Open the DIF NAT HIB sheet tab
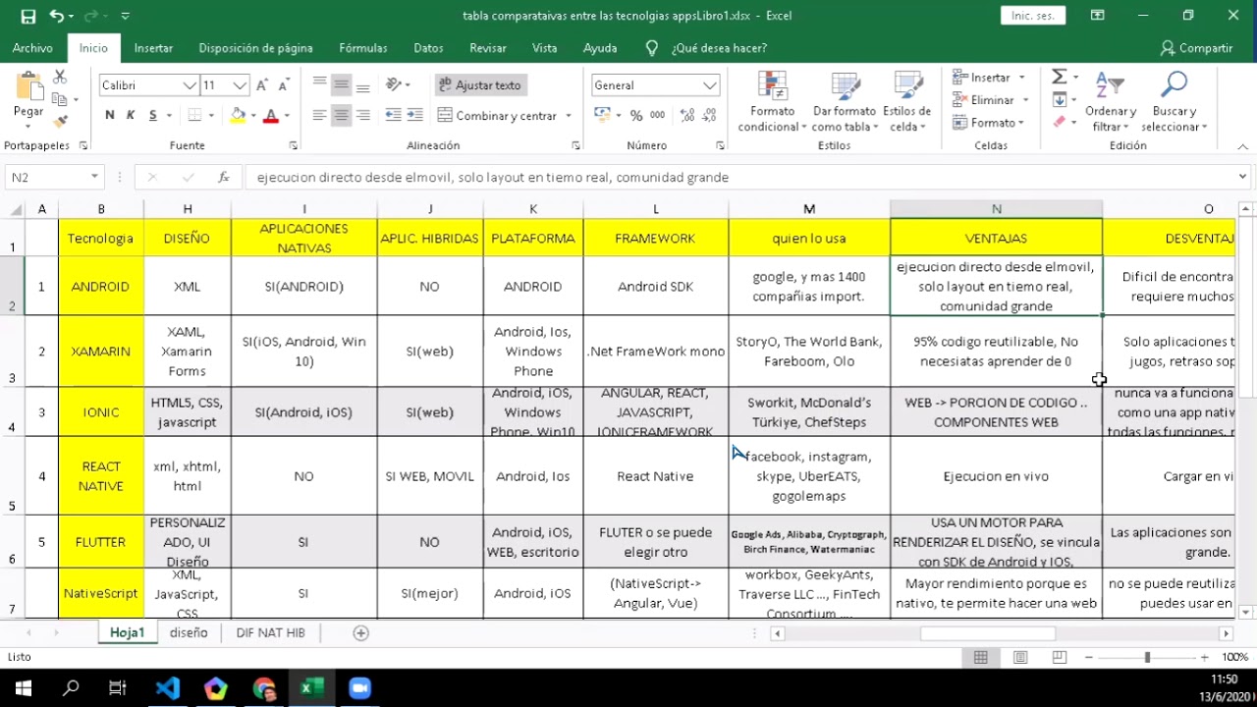Image resolution: width=1257 pixels, height=707 pixels. point(270,633)
